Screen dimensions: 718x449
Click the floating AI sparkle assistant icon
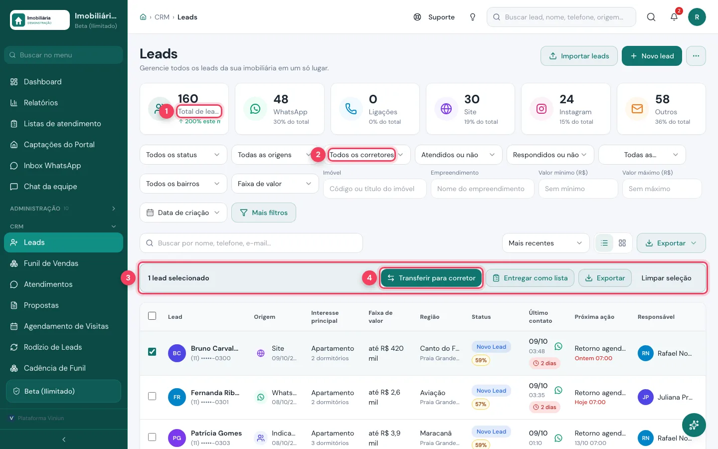click(x=694, y=425)
